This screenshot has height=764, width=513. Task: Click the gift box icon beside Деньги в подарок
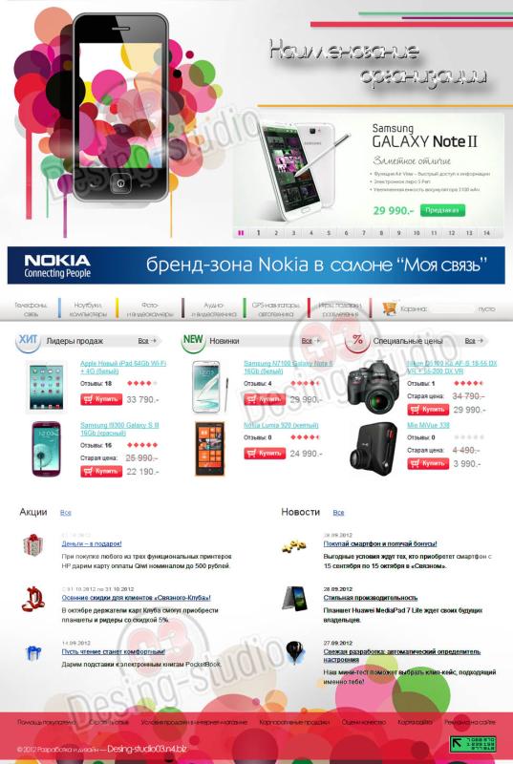33,544
